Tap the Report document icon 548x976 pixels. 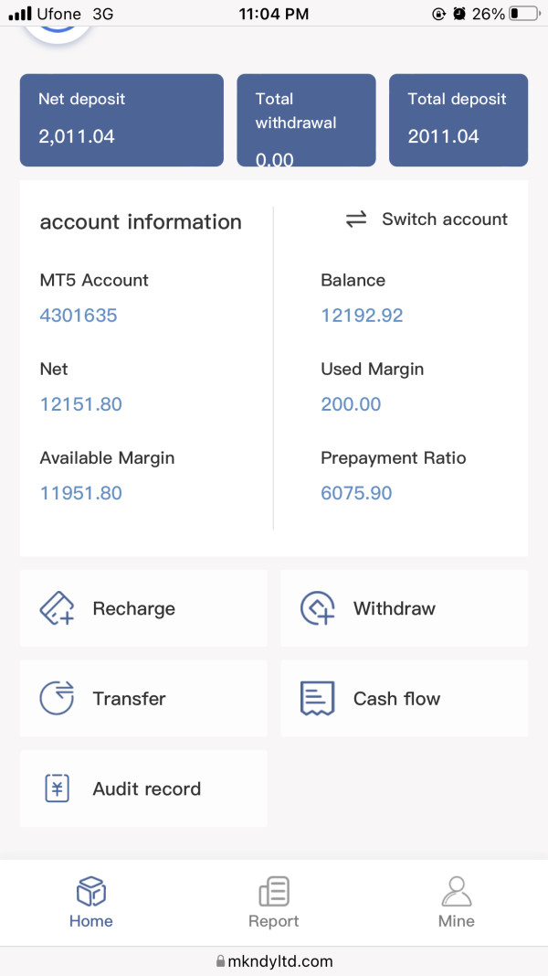(x=274, y=892)
